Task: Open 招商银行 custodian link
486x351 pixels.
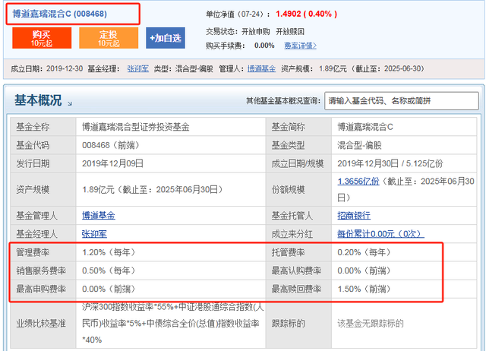Action: pyautogui.click(x=354, y=216)
